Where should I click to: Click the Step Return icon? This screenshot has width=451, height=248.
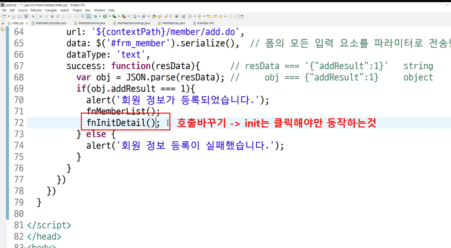point(75,16)
